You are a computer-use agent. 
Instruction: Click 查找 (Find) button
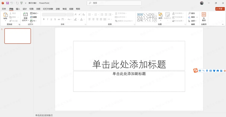(191, 13)
